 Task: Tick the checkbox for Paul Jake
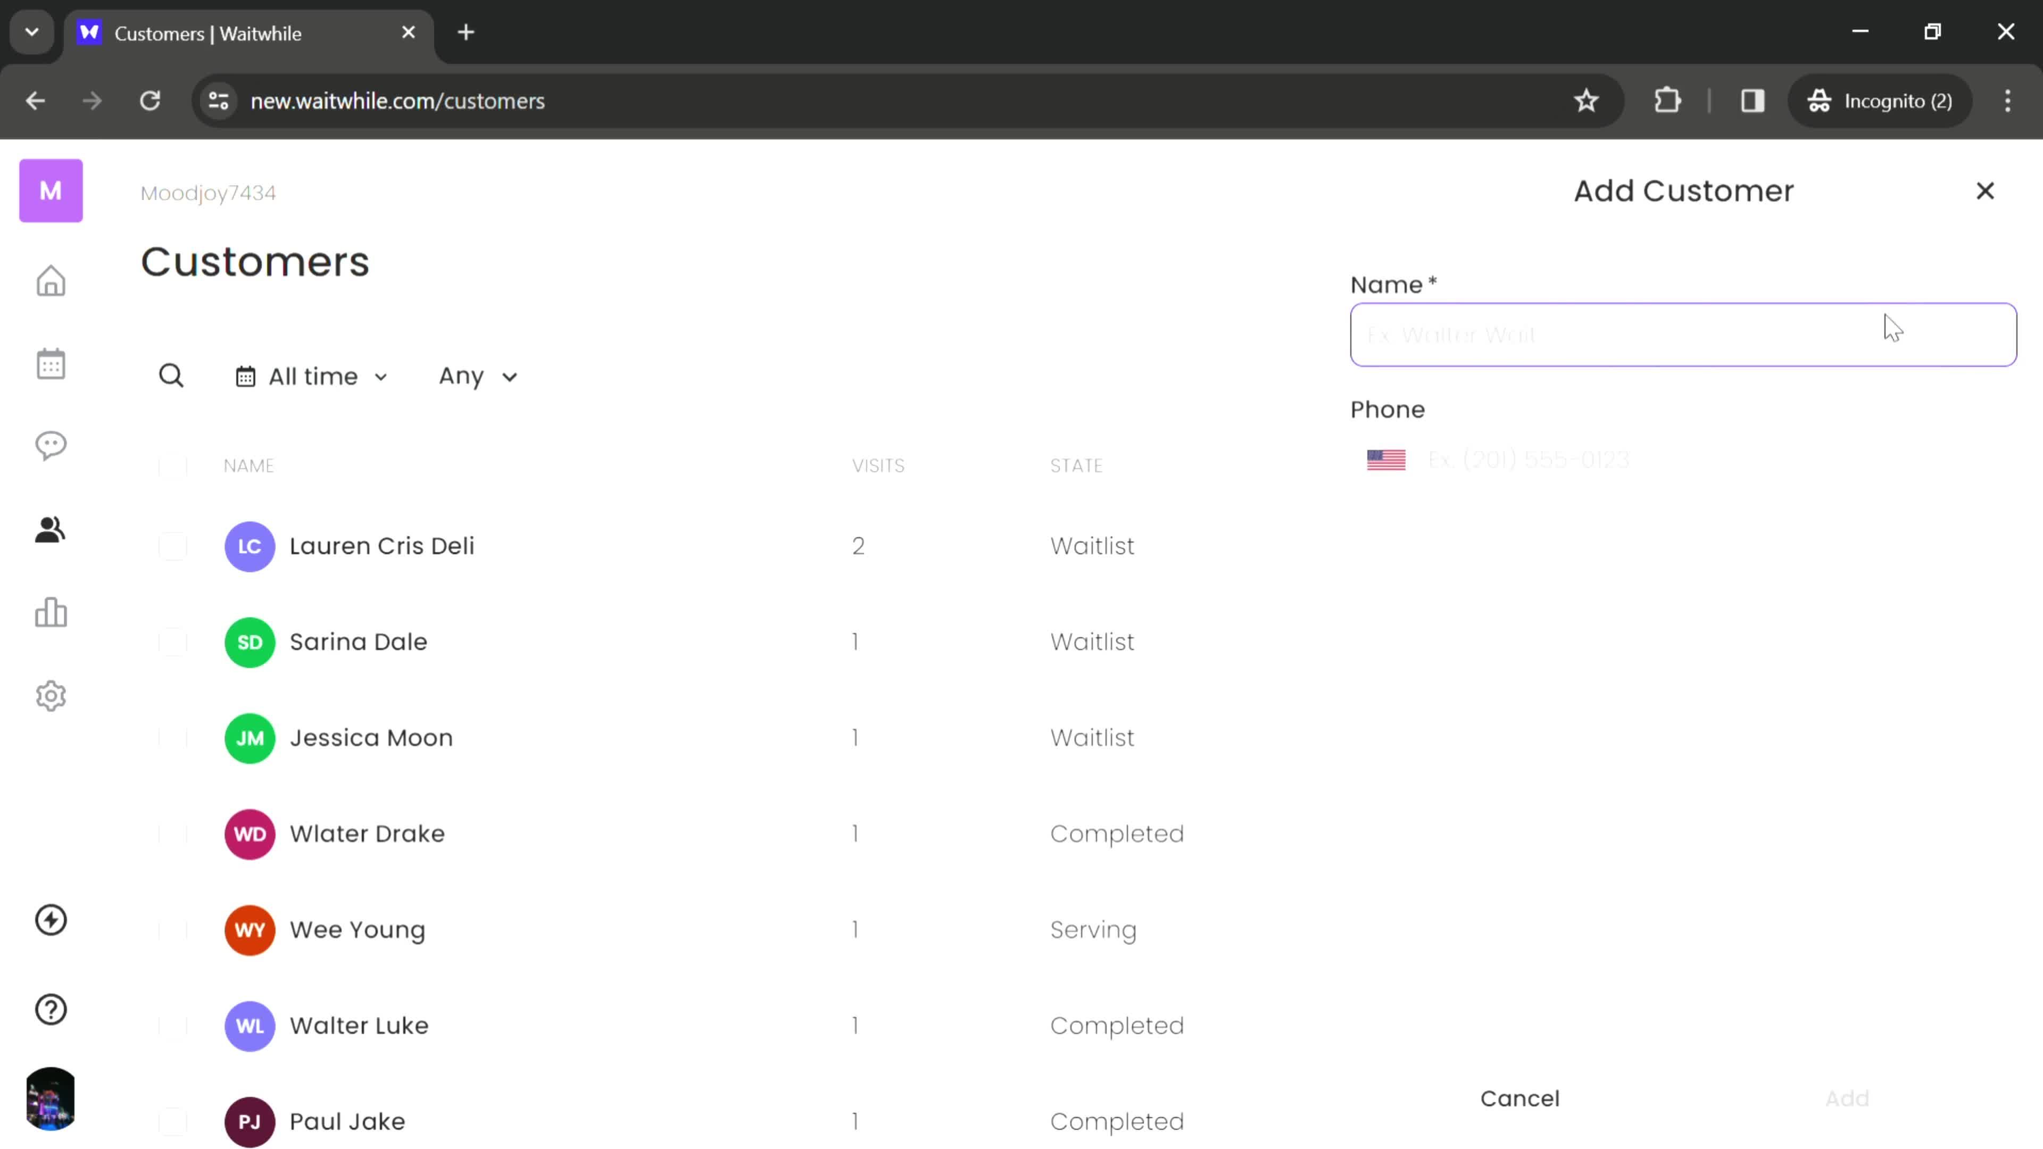[x=172, y=1122]
